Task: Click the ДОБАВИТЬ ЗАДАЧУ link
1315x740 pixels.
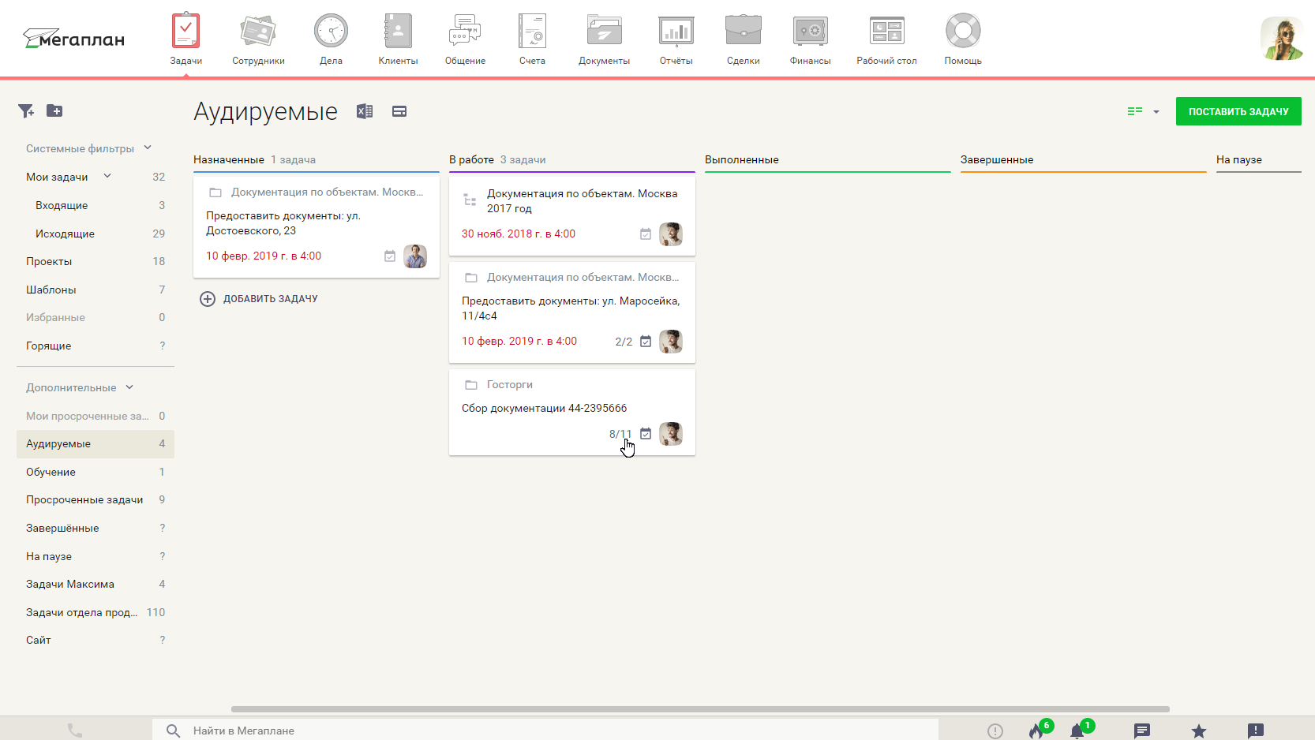Action: pyautogui.click(x=259, y=299)
